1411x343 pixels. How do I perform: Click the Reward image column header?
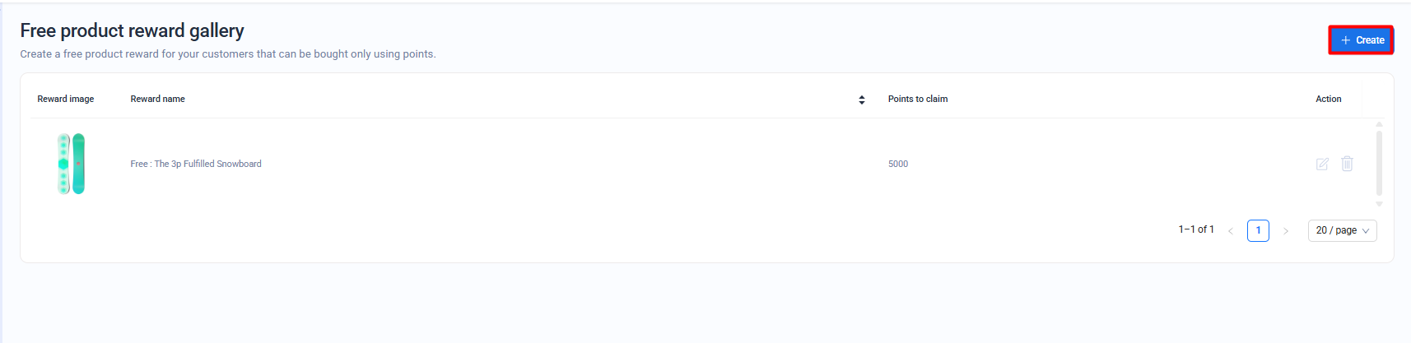[x=66, y=99]
